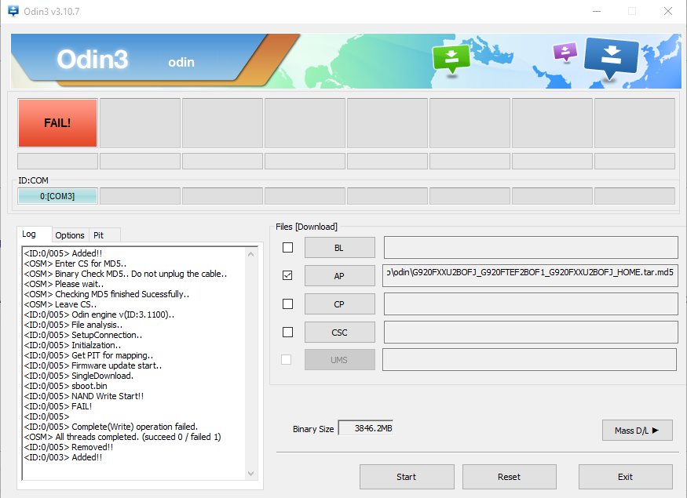Click log line 'Complete(Write) operation failed.'
The height and width of the screenshot is (498, 687).
click(x=111, y=427)
